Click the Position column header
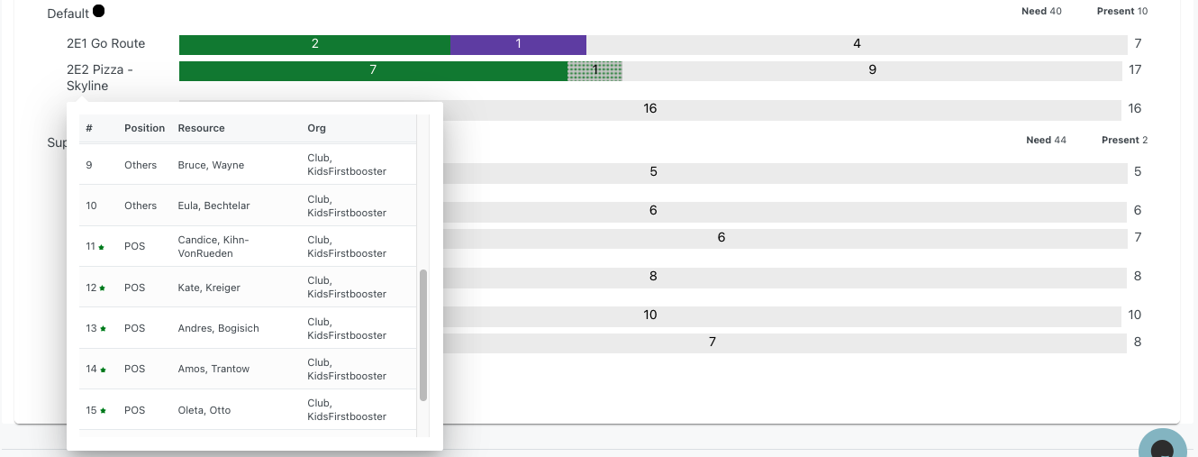Screen dimensions: 1198x457 click(x=144, y=128)
